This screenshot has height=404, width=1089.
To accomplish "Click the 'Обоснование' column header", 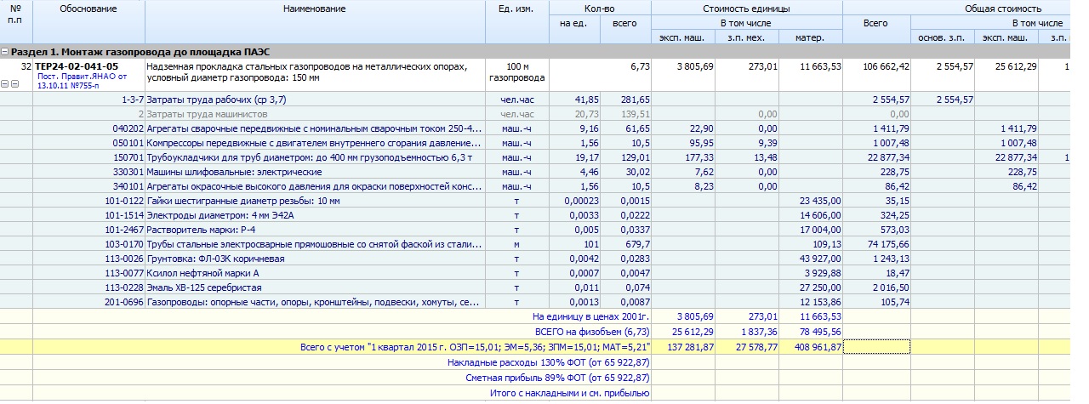I will pyautogui.click(x=88, y=9).
